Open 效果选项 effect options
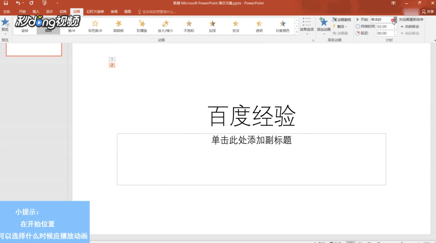The width and height of the screenshot is (436, 243). coord(307,26)
